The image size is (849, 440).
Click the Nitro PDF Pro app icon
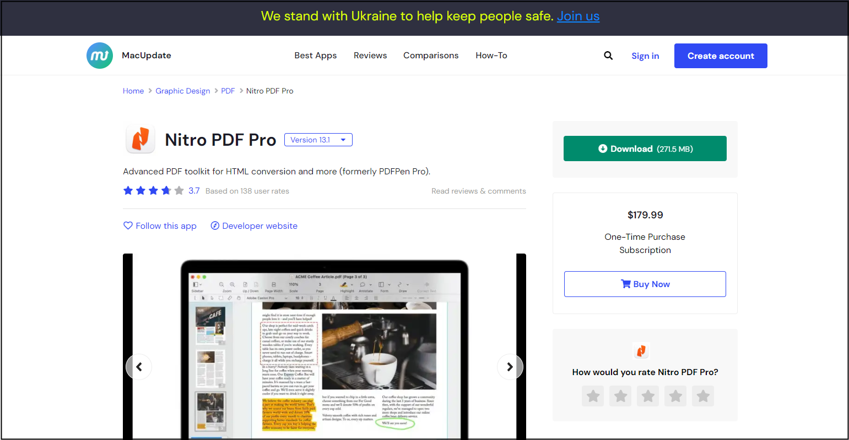pyautogui.click(x=140, y=139)
